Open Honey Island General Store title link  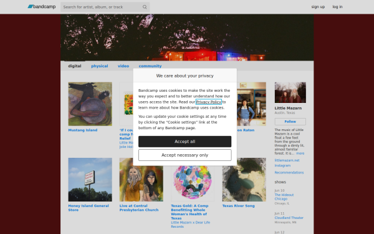tap(89, 208)
